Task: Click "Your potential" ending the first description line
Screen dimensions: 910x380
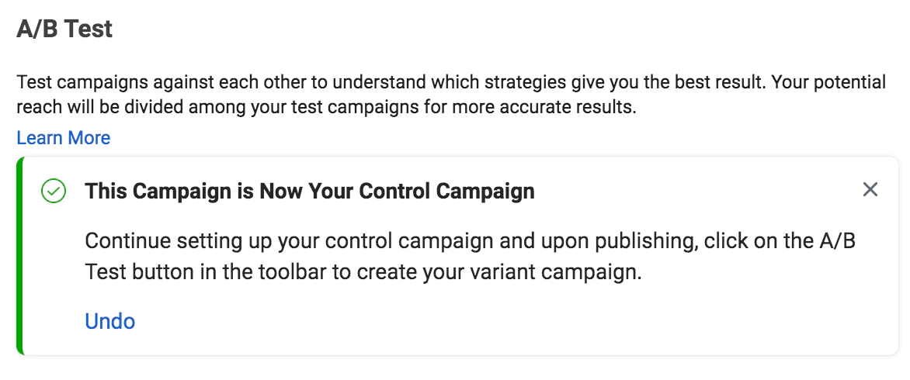Action: pos(830,82)
